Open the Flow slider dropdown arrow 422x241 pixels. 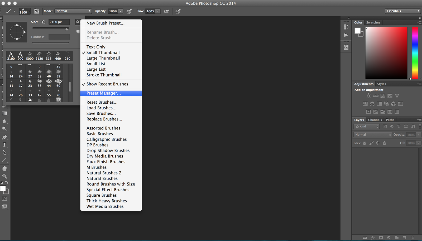point(158,11)
